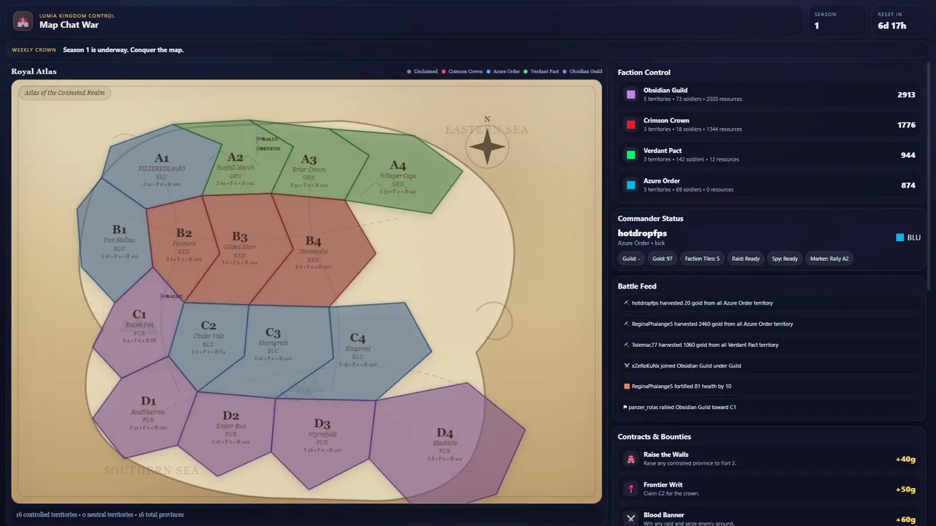
Task: Click the Atlas of the Contested Realm label
Action: (x=64, y=93)
